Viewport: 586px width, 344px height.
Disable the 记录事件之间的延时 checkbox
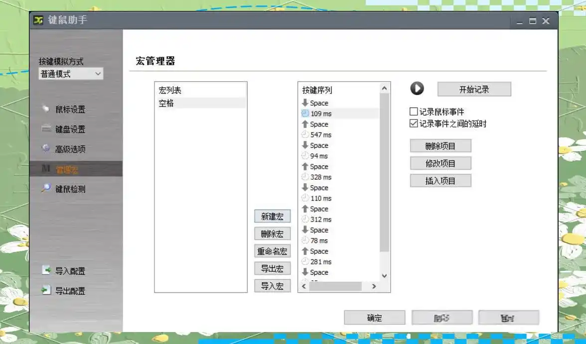coord(413,123)
